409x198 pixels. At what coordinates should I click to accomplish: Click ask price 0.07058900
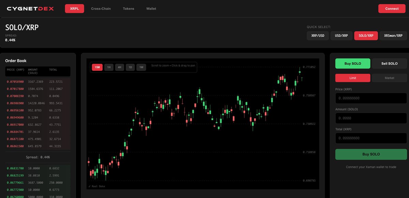tap(15, 82)
